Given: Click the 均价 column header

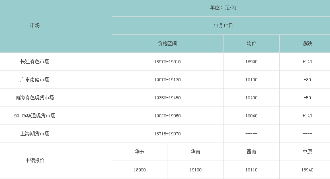Looking at the screenshot, I should click(x=251, y=43).
